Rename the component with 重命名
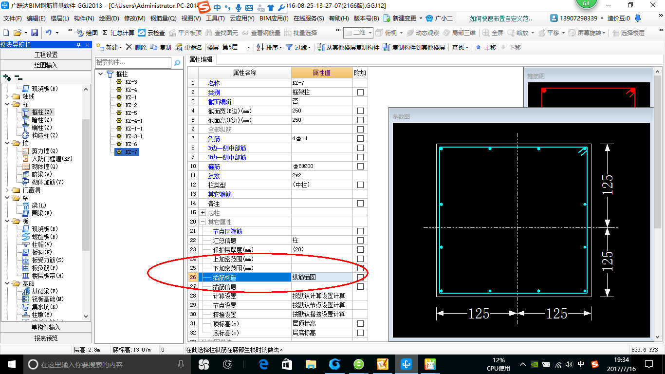 point(188,47)
